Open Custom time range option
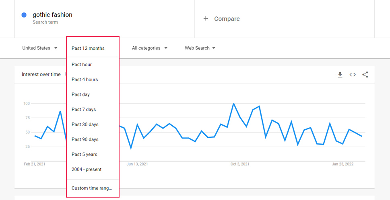 [x=93, y=188]
